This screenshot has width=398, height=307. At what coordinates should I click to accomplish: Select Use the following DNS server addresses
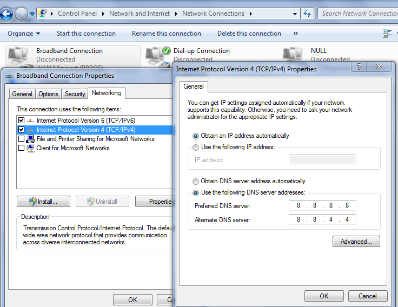195,193
